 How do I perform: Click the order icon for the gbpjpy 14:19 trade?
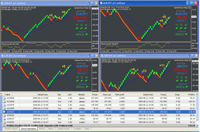(x=4, y=101)
